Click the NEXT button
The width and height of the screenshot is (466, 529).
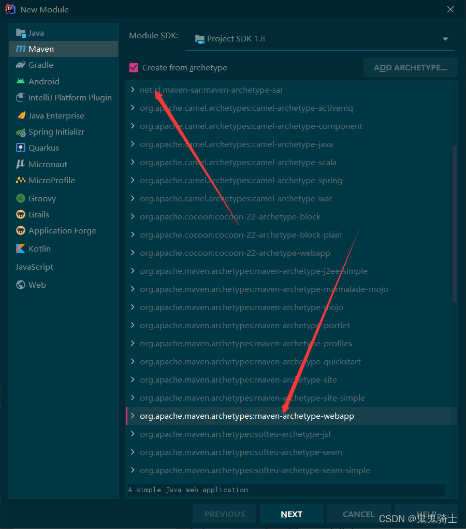pyautogui.click(x=292, y=514)
